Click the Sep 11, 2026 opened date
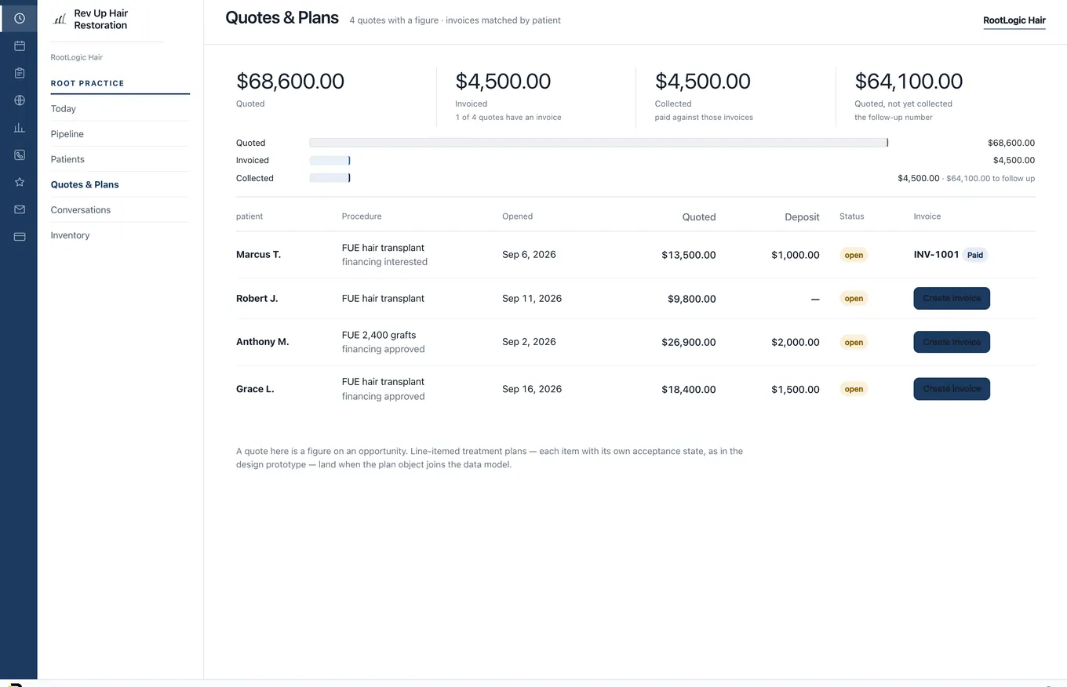The image size is (1067, 687). (532, 299)
